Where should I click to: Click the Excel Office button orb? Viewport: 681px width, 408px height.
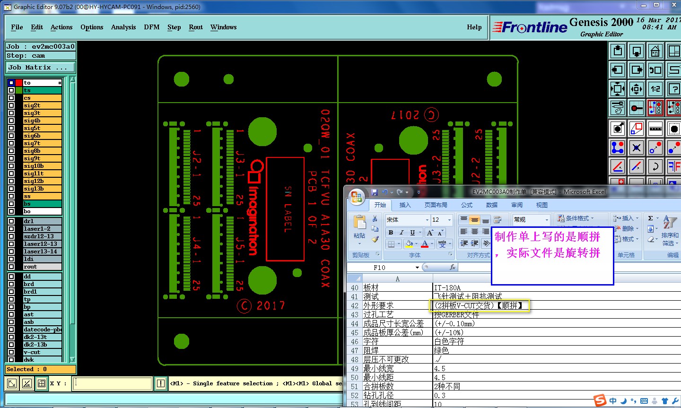(357, 196)
